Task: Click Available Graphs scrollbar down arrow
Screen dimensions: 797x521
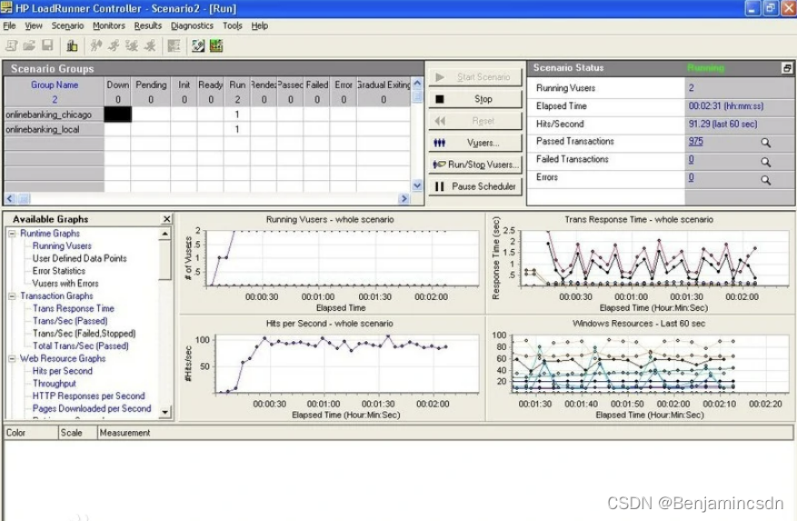Action: 164,412
